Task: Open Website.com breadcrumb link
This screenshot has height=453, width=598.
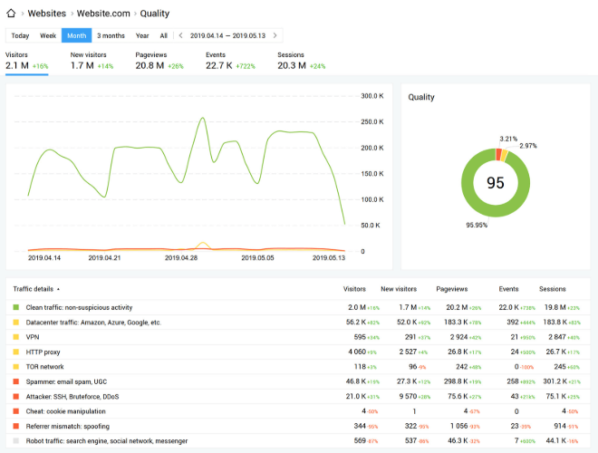Action: click(x=103, y=14)
